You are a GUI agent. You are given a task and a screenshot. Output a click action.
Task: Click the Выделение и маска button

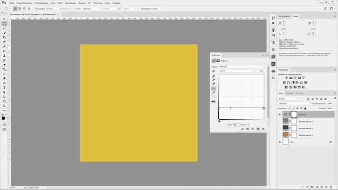pyautogui.click(x=150, y=8)
